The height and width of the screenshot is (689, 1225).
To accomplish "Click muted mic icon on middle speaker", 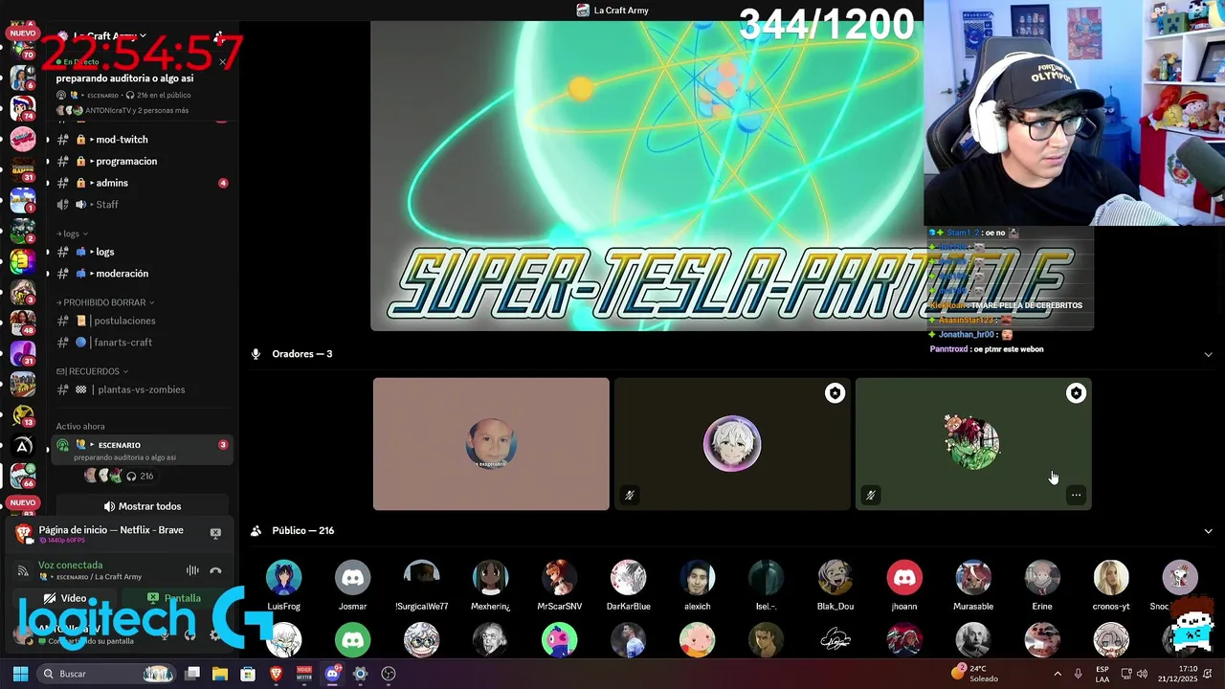I will [x=629, y=495].
